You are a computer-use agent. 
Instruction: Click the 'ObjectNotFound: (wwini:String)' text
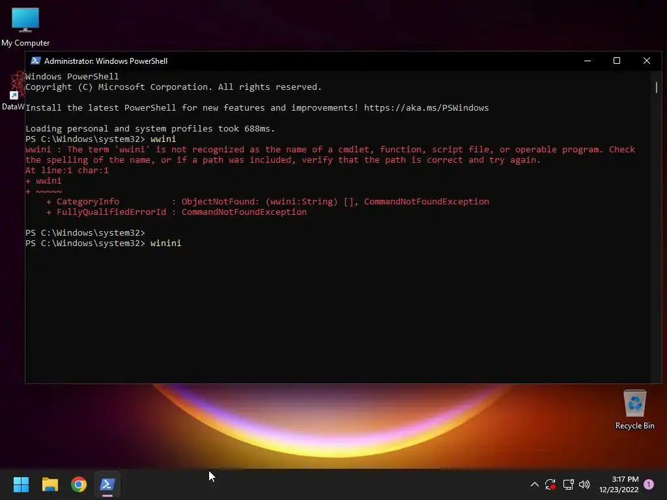[x=259, y=202]
